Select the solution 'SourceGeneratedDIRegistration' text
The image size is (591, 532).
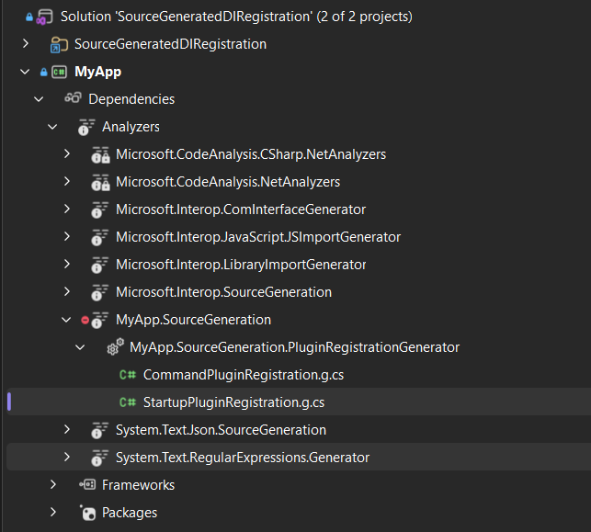point(236,17)
